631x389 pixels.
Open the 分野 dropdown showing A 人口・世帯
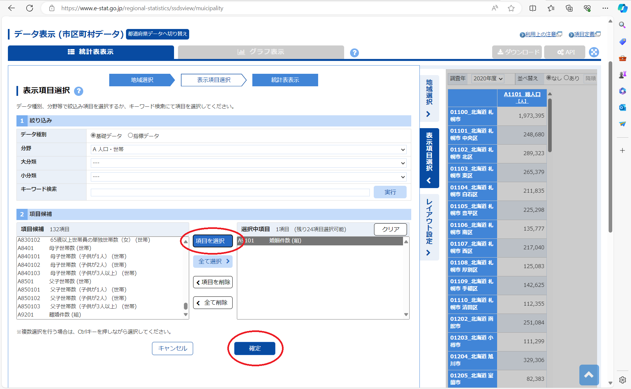coord(248,150)
